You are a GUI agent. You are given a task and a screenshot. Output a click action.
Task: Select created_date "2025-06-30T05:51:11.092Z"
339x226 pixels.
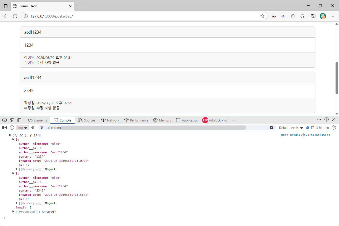(66, 161)
